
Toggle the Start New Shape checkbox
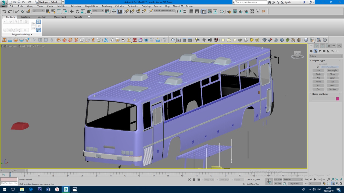pos(318,67)
